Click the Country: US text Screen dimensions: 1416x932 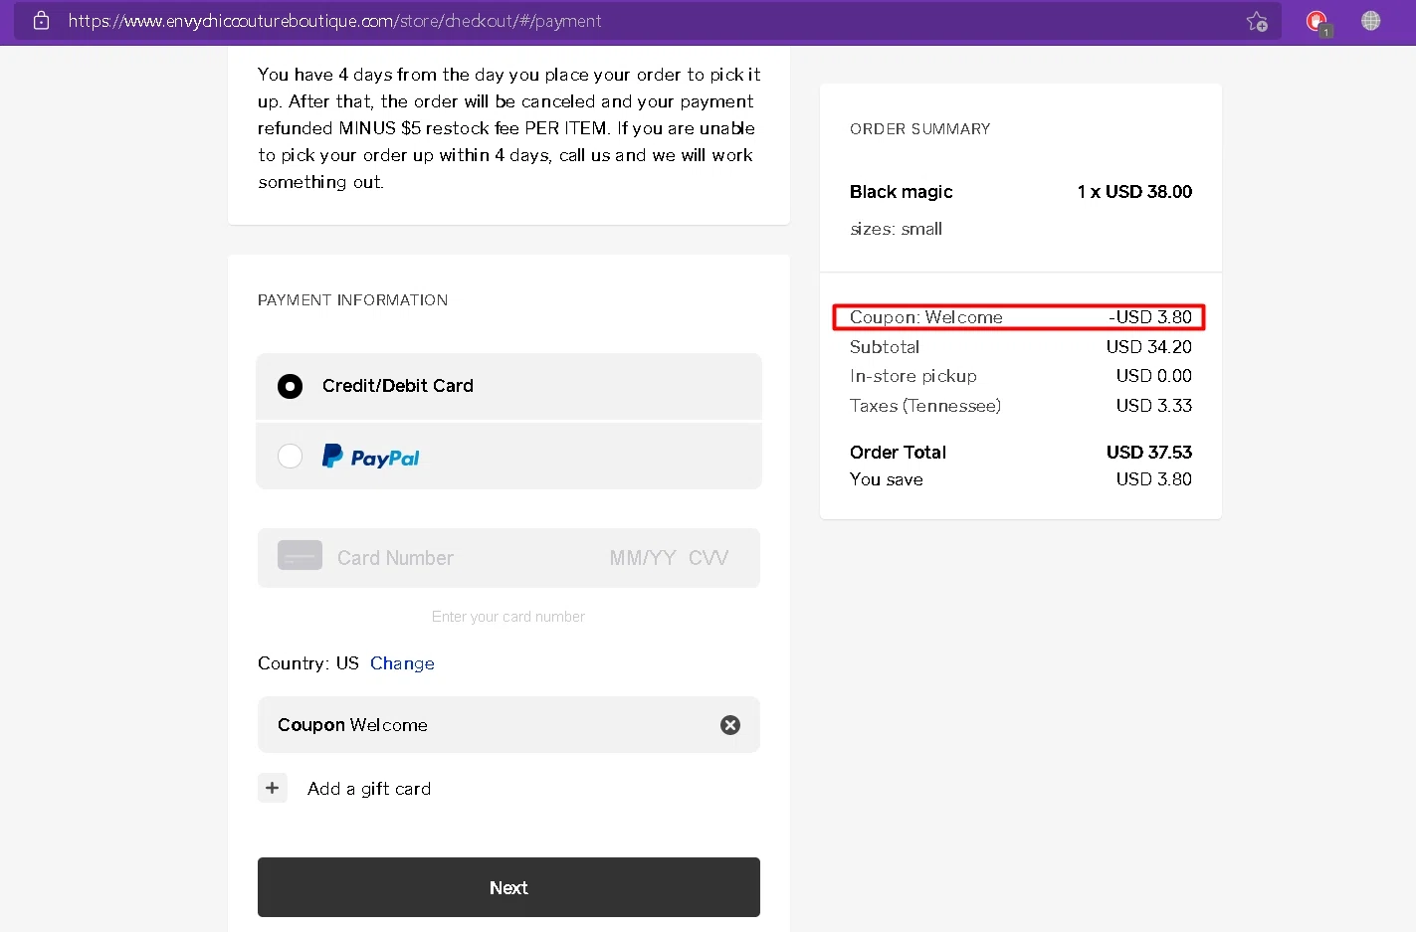click(308, 663)
